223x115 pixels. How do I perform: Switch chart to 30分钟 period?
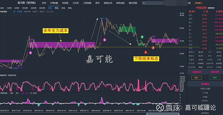click(33, 8)
